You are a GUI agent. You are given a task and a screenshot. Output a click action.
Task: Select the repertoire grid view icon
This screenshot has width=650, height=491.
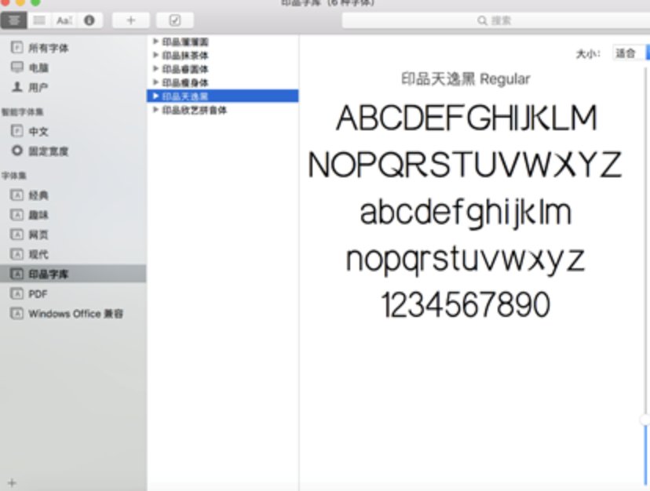tap(39, 20)
